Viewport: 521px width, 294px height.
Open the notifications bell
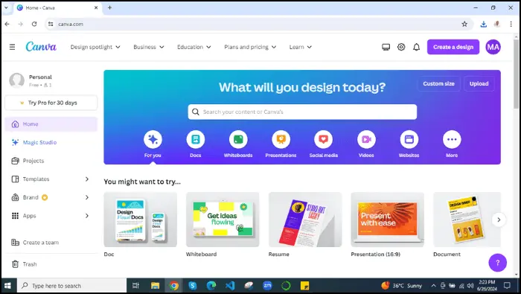tap(416, 47)
